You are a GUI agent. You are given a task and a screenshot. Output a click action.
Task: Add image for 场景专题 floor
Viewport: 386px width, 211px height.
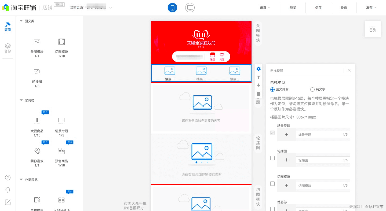pos(286,135)
